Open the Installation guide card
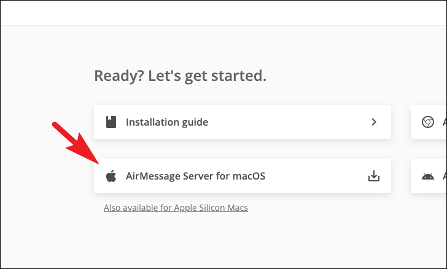 click(x=243, y=122)
